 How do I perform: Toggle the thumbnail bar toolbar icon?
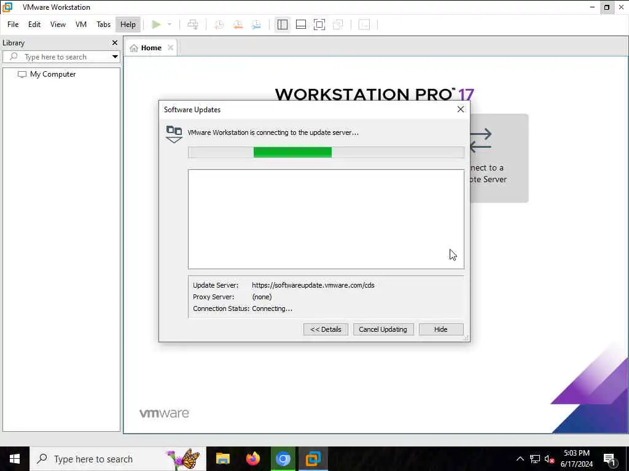[301, 25]
